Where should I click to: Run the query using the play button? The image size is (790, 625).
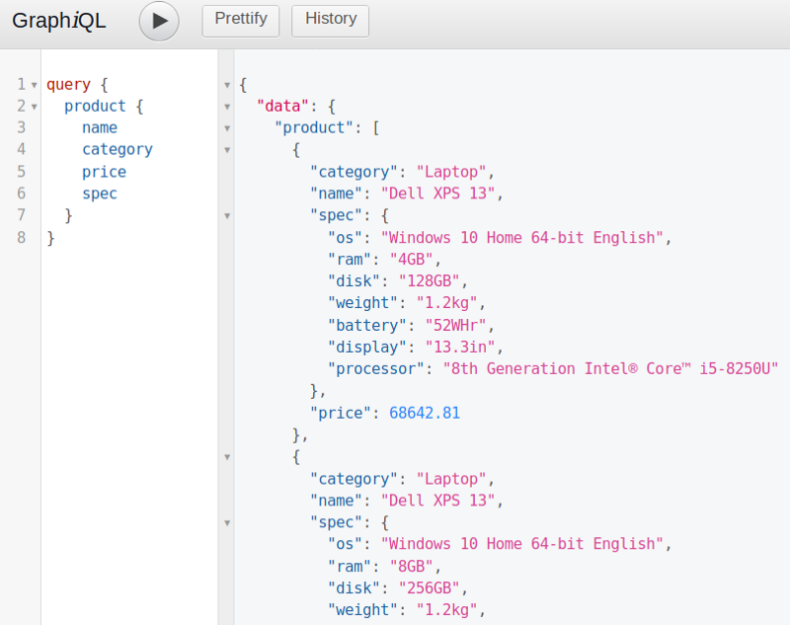pos(158,21)
